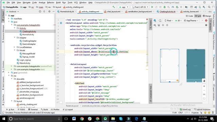
Task: Open the Pixel device preview dropdown
Action: (169, 20)
